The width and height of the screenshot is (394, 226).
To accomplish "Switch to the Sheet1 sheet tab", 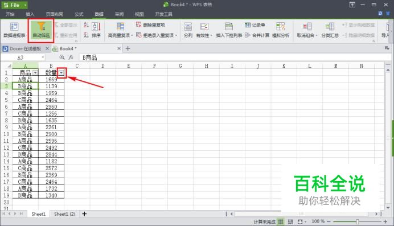I will 39,214.
